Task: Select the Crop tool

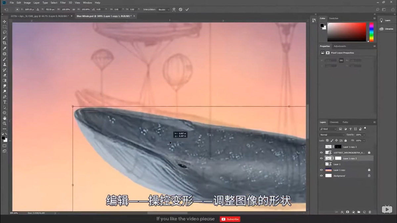Action: click(x=5, y=43)
